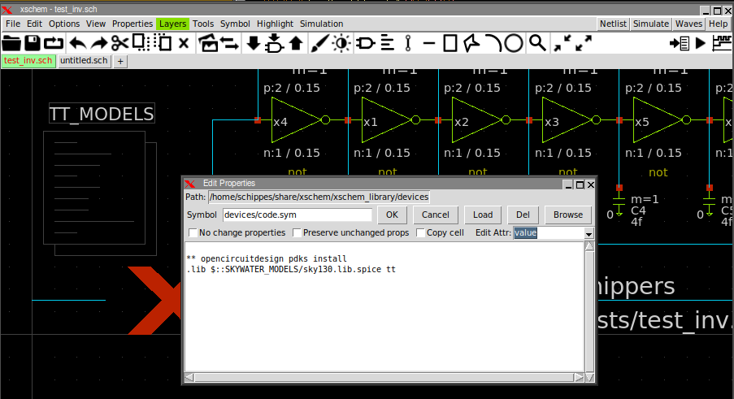The image size is (734, 399).
Task: Open the Layers menu
Action: 172,24
